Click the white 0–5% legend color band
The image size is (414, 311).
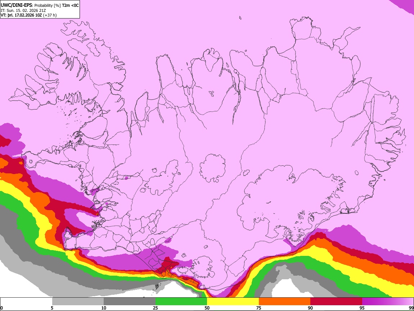coord(26,302)
